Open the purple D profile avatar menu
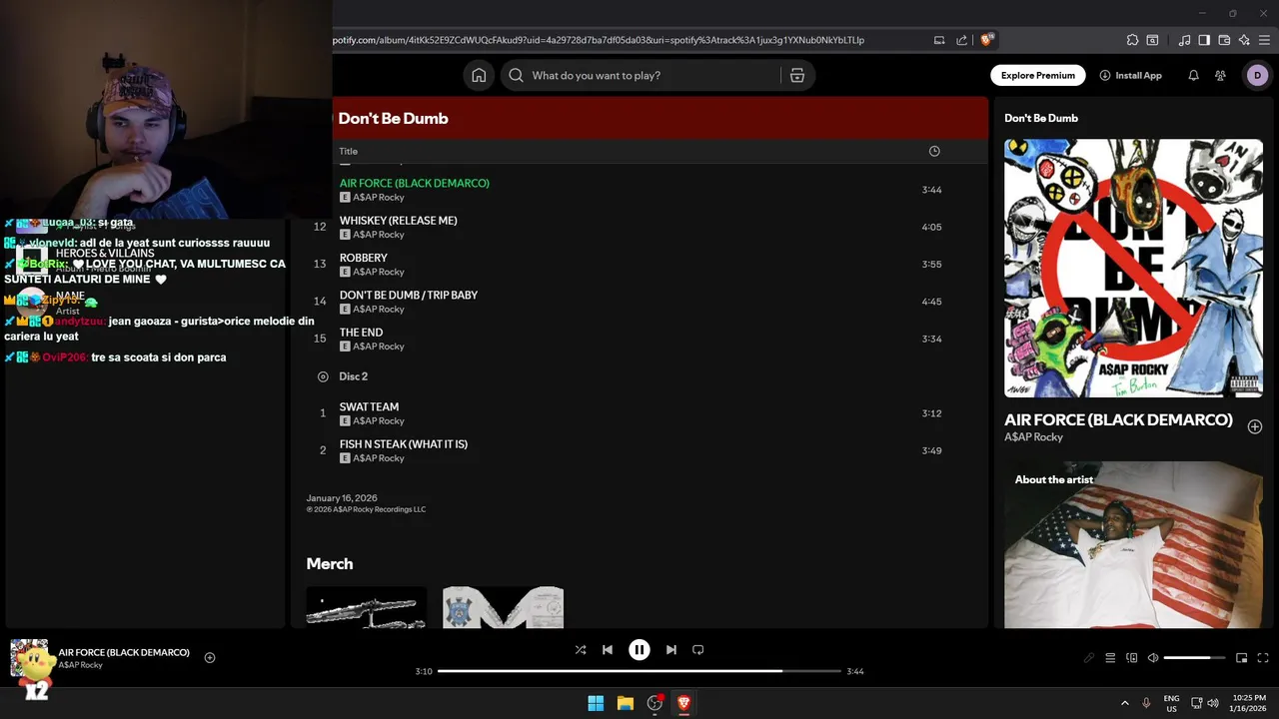 coord(1257,76)
